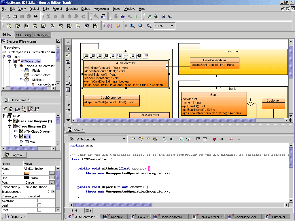295x221 pixels.
Task: Click the Zoom In magnifier icon
Action: (132, 26)
